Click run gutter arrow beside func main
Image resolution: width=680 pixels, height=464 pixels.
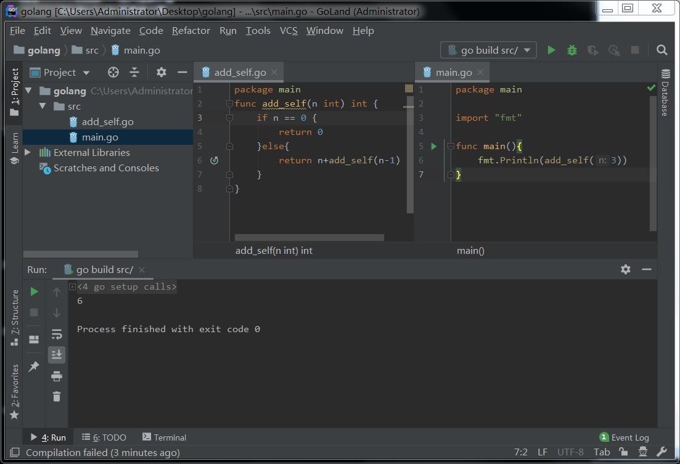click(x=434, y=146)
